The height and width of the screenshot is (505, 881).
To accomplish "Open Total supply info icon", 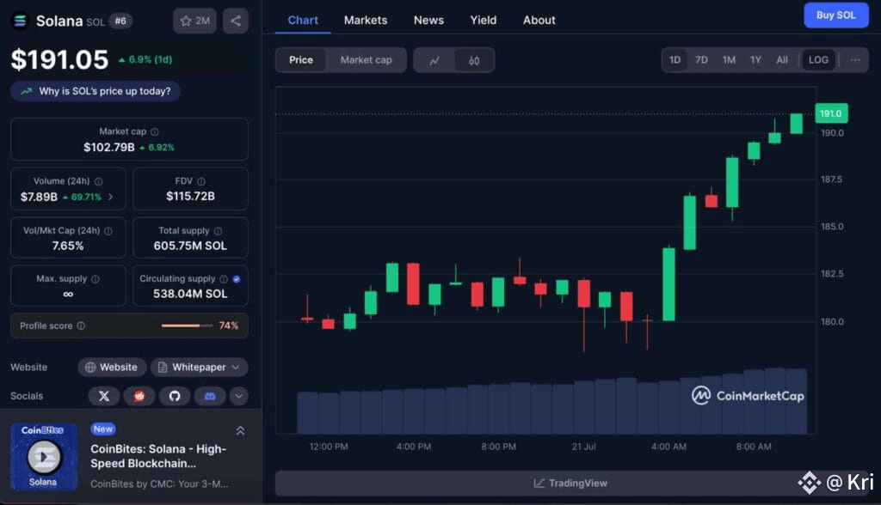I will click(218, 231).
